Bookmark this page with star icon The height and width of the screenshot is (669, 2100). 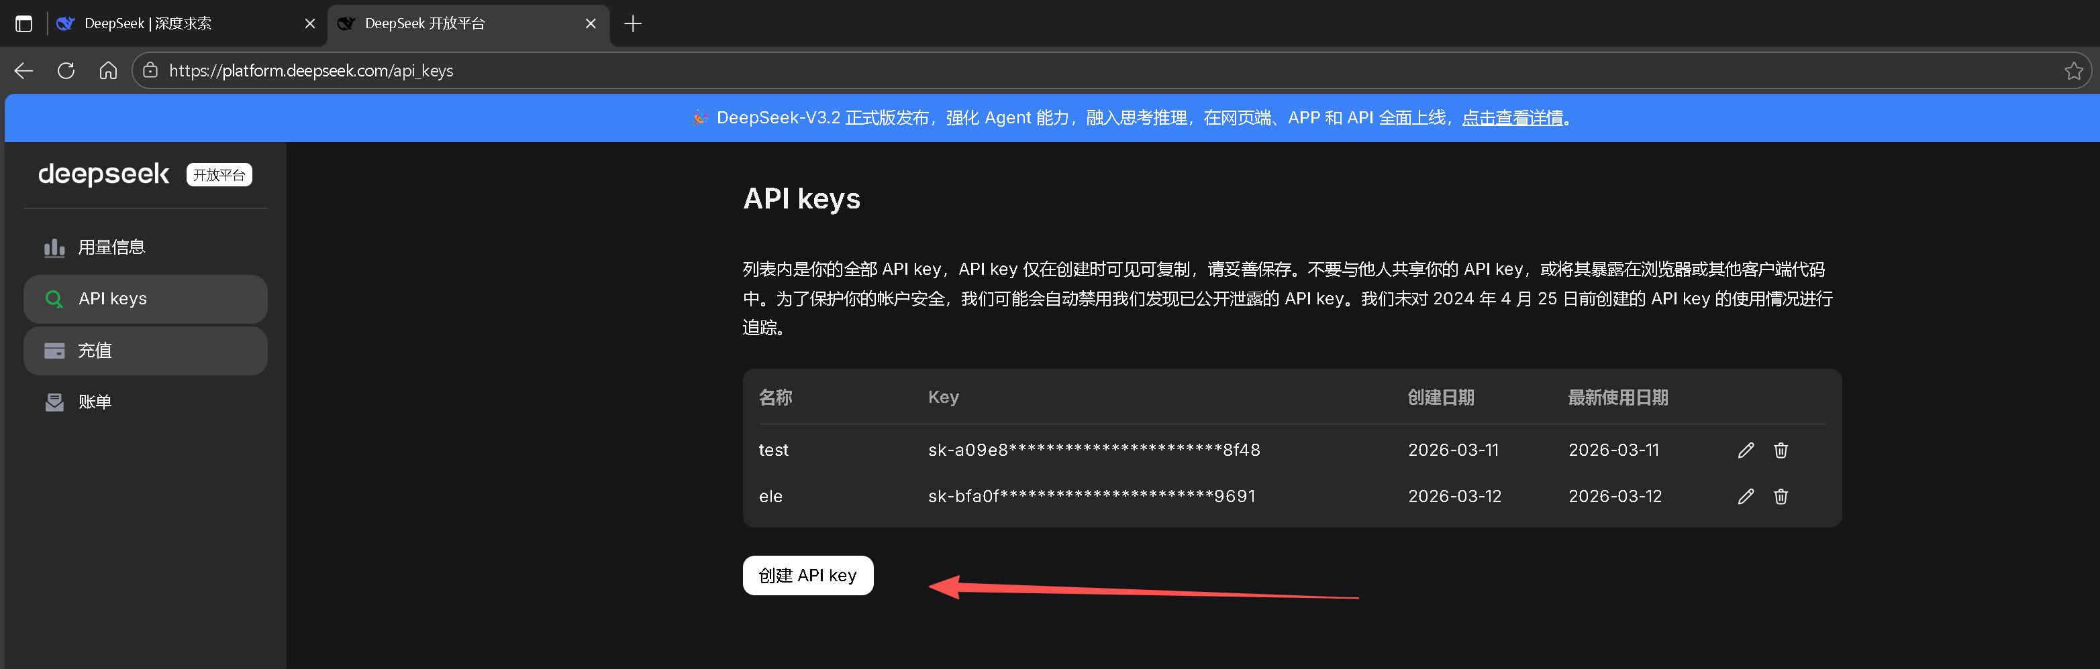[2073, 71]
